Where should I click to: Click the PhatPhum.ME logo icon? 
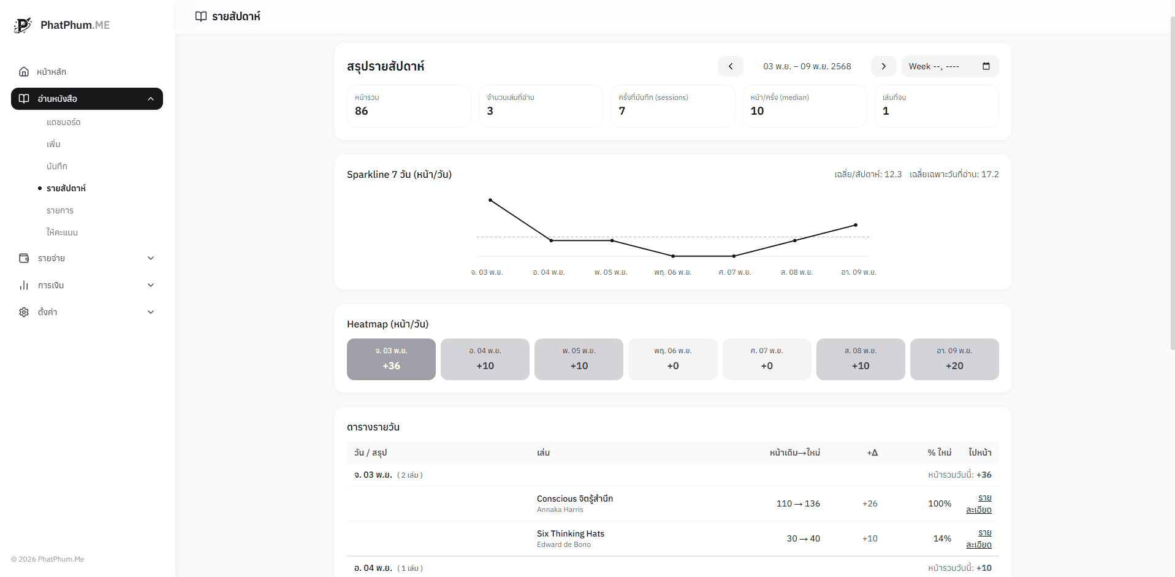[23, 25]
